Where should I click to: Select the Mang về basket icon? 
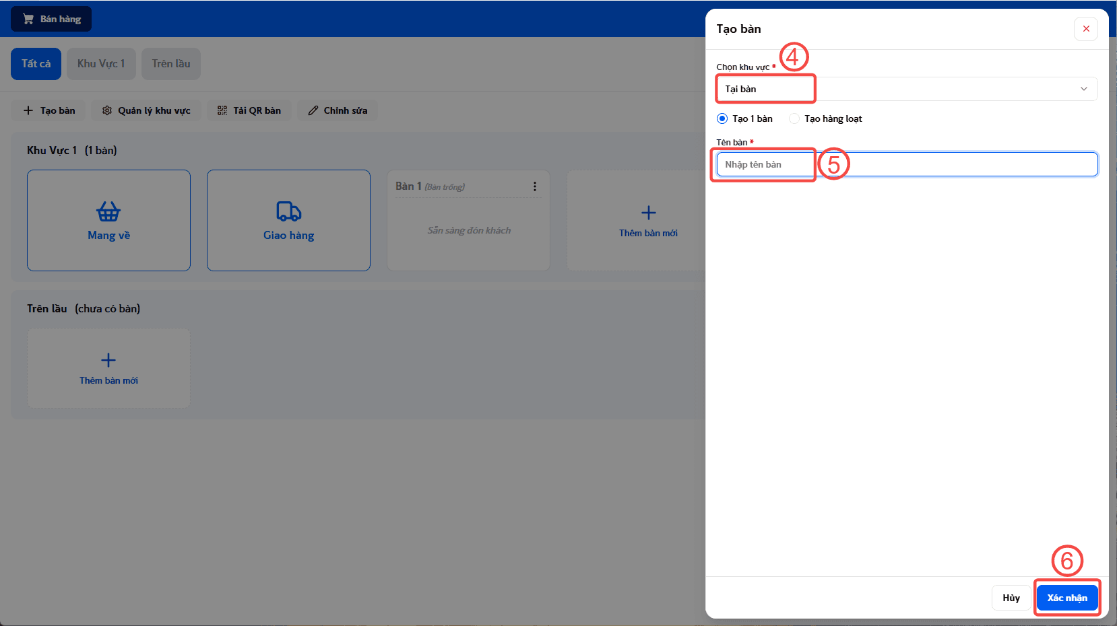coord(108,212)
